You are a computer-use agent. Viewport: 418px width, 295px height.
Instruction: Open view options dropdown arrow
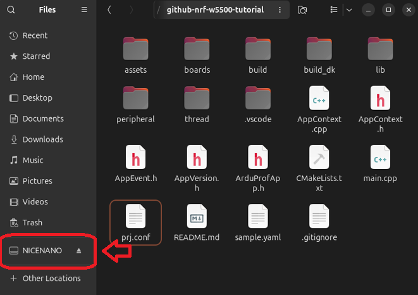349,10
